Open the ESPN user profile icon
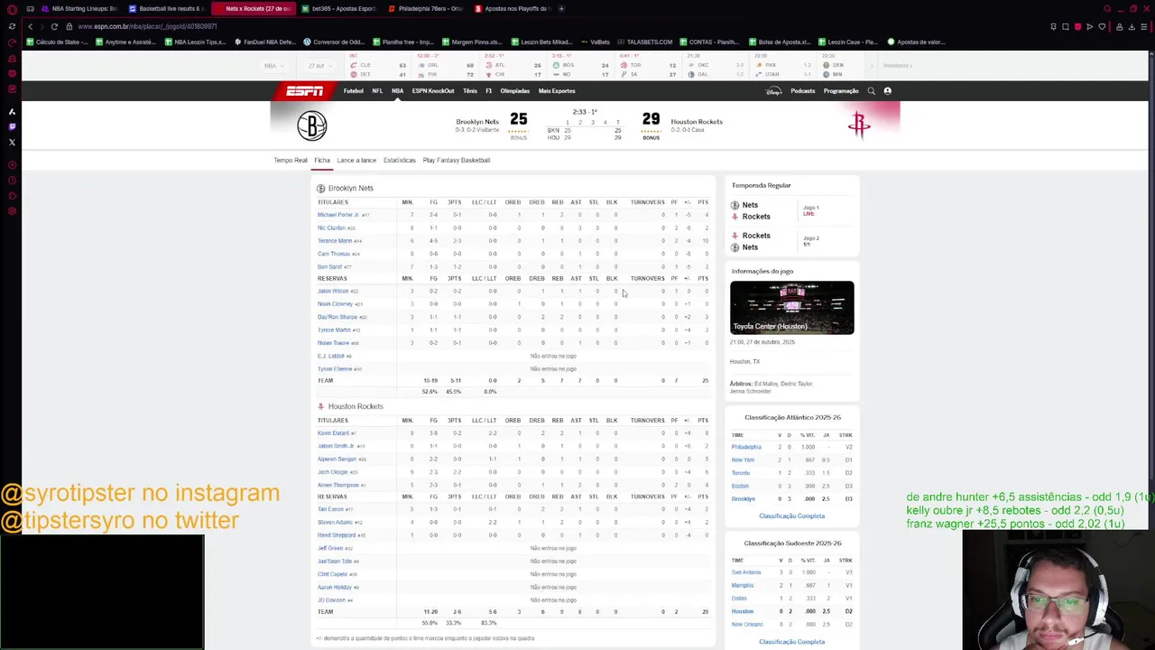Viewport: 1155px width, 650px height. pyautogui.click(x=887, y=91)
